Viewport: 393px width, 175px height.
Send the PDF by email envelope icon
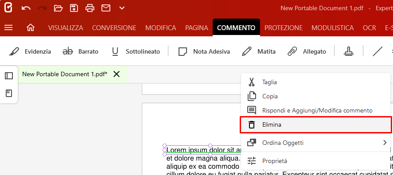point(106,8)
